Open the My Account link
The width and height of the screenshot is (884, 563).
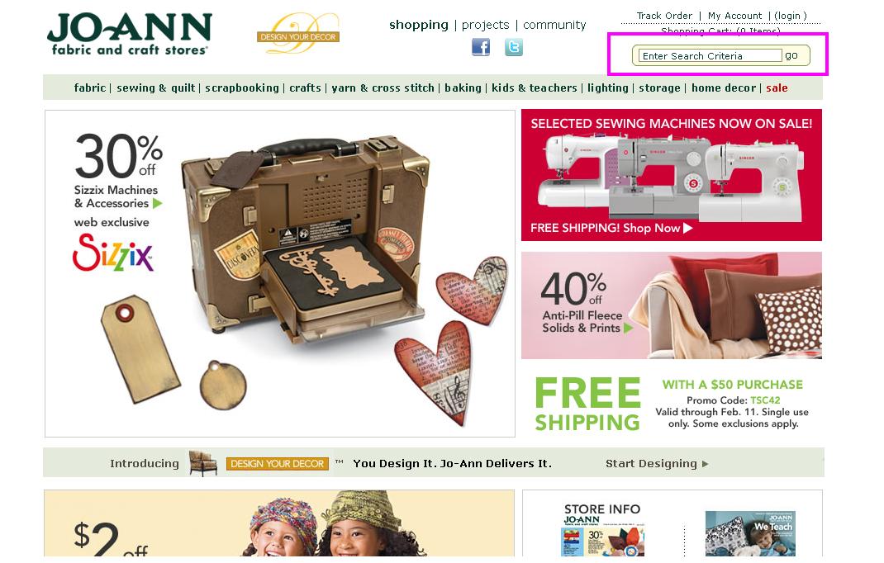pyautogui.click(x=735, y=16)
